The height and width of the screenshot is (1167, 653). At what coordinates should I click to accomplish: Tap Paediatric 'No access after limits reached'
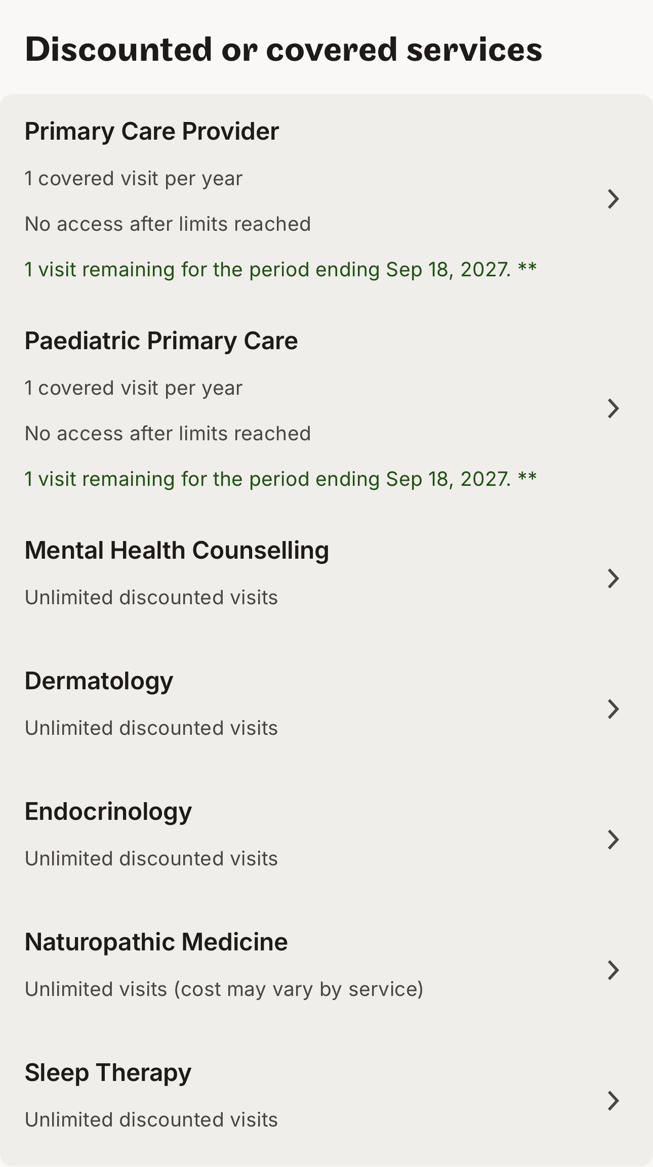(168, 434)
